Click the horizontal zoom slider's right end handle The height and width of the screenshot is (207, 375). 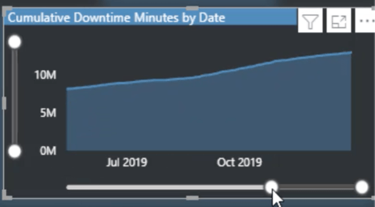[x=362, y=187]
